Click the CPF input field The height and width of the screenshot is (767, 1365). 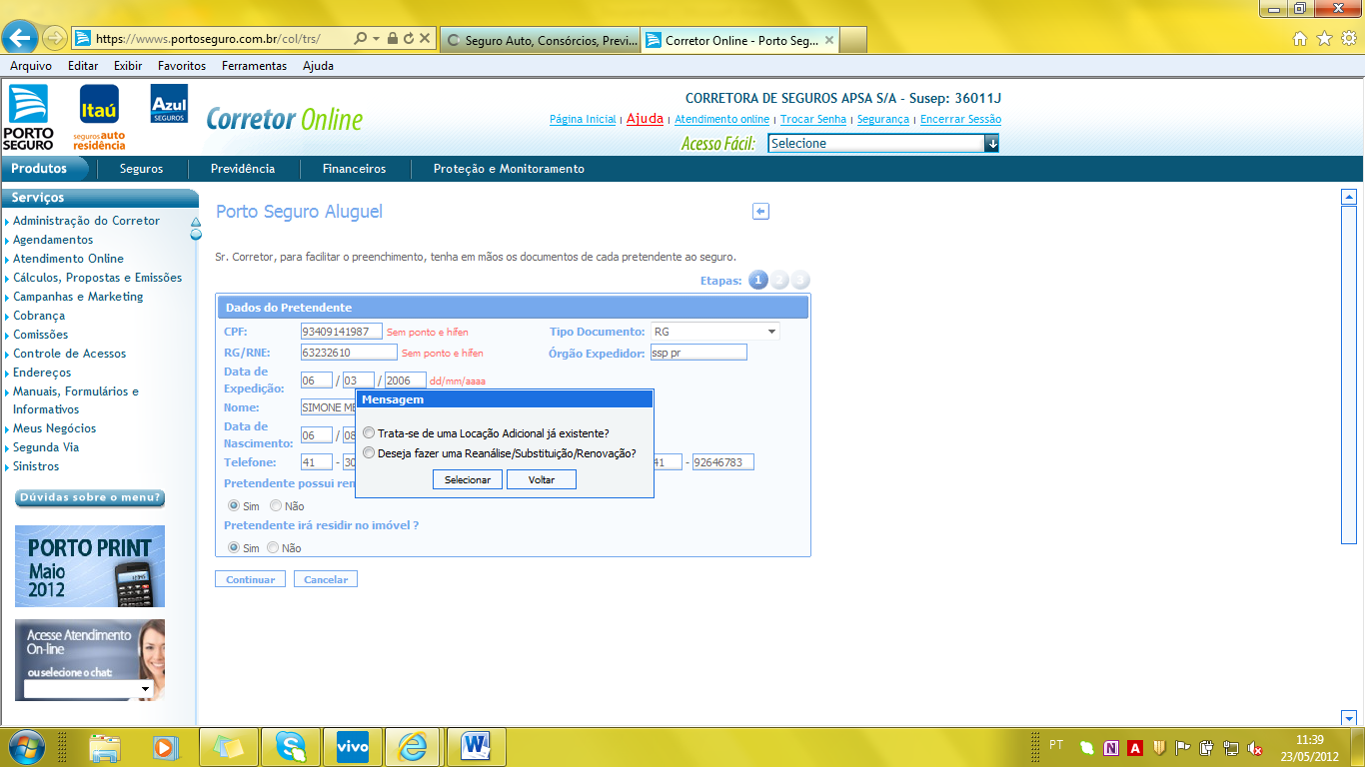tap(341, 332)
